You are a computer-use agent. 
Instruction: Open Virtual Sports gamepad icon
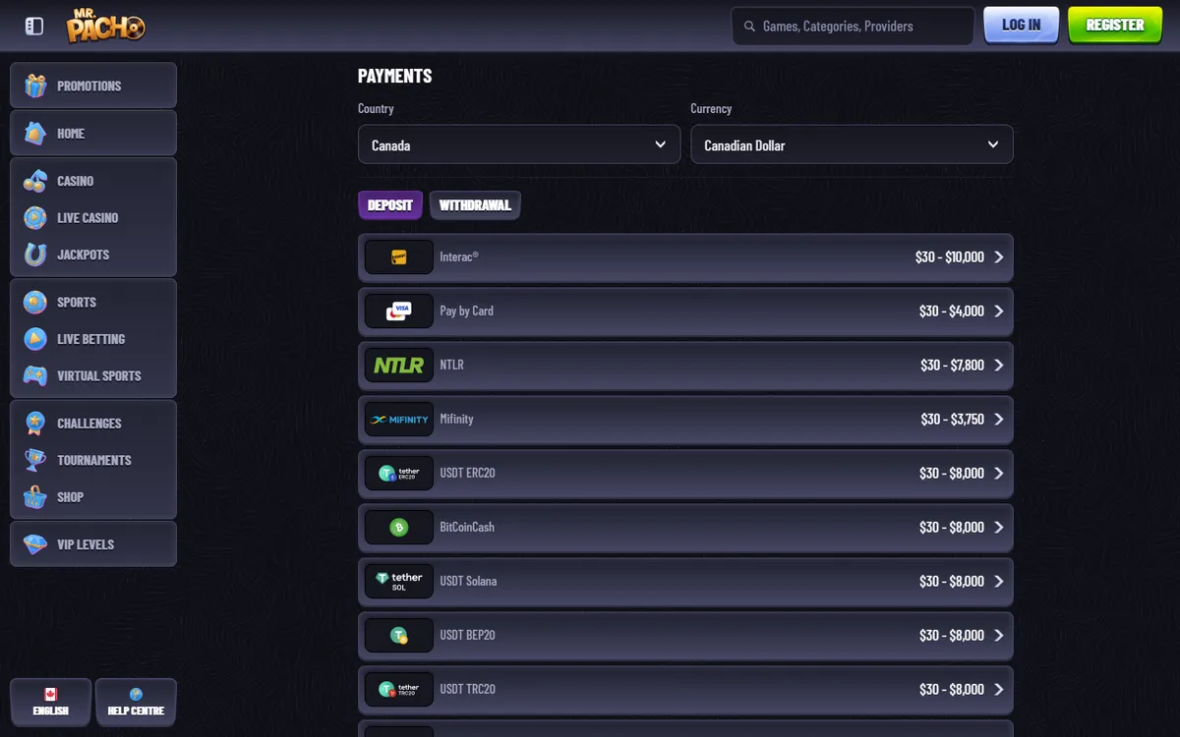click(x=35, y=375)
